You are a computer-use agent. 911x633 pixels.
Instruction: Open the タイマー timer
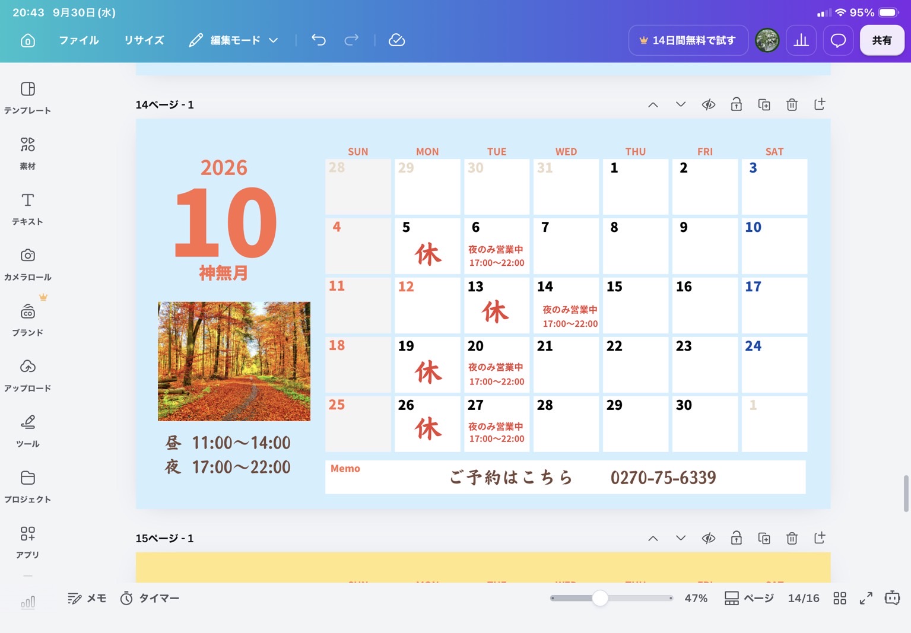click(x=150, y=598)
